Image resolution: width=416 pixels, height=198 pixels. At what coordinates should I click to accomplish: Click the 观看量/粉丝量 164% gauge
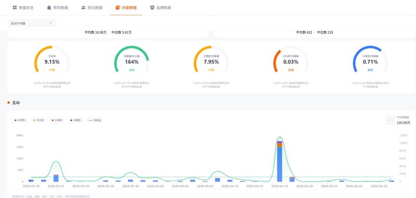coord(132,60)
